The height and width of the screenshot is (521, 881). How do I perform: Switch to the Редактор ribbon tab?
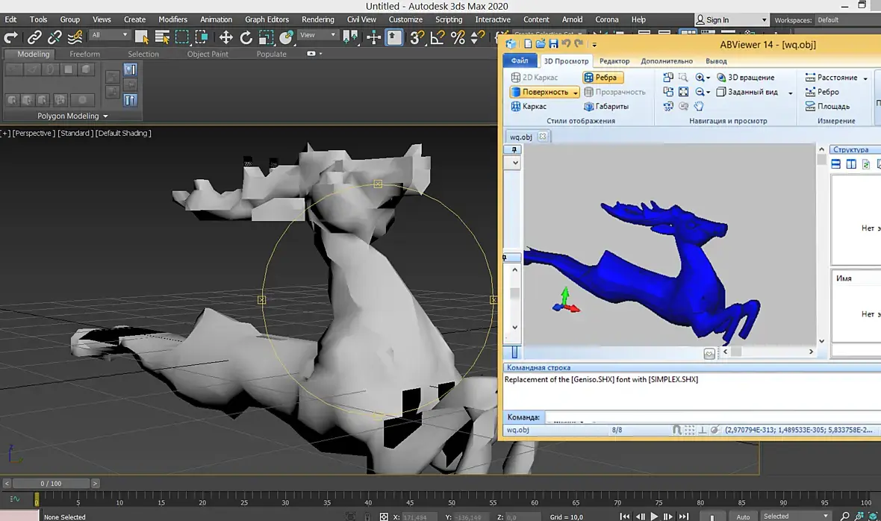click(x=614, y=61)
